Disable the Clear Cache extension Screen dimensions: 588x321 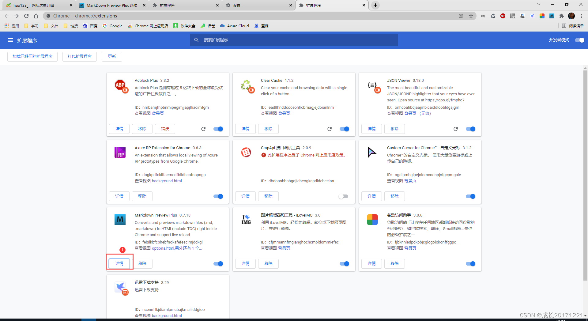[x=345, y=129]
